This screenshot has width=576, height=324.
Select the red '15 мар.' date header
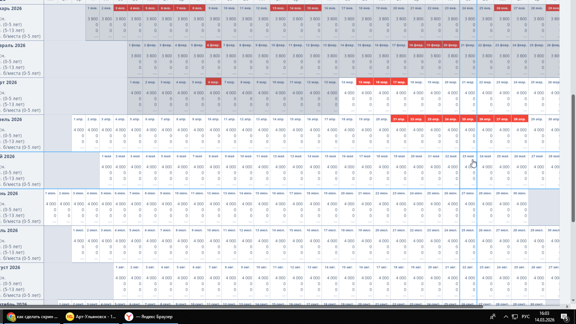point(365,82)
